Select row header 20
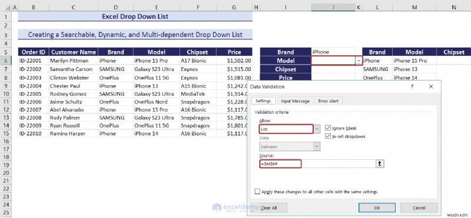Screen dimensions: 471x218 pyautogui.click(x=6, y=173)
